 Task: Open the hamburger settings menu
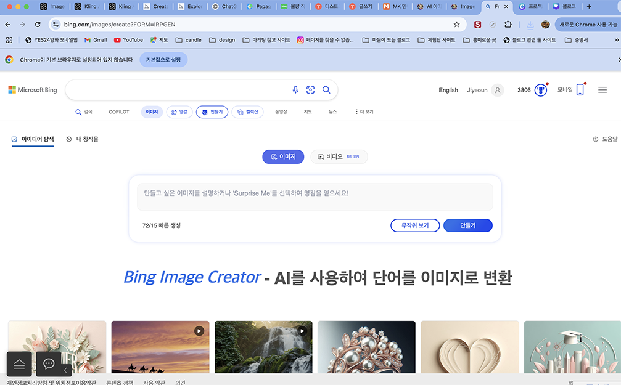pos(602,90)
